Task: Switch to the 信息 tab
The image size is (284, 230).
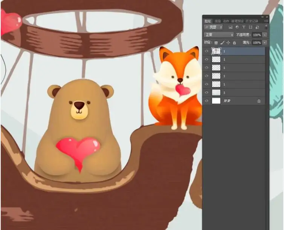Action: (x=218, y=21)
